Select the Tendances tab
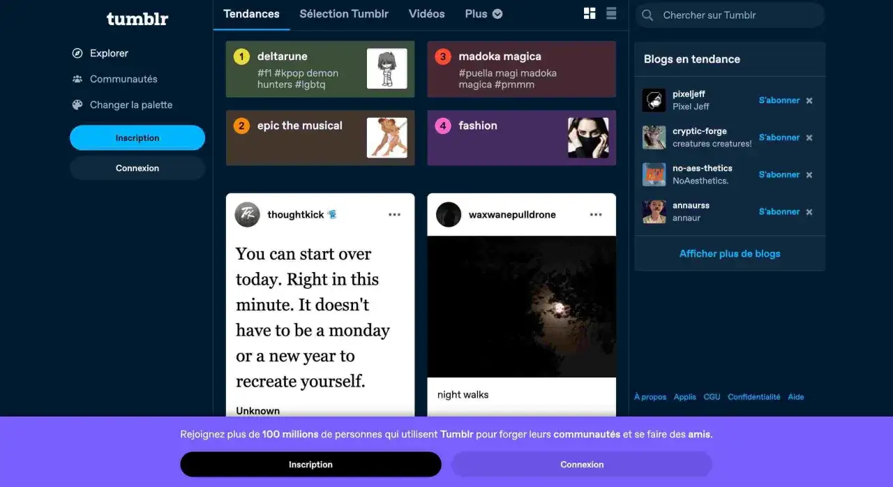 (251, 14)
